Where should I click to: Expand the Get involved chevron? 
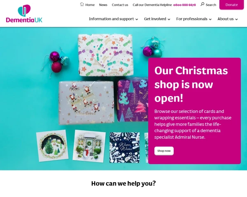coord(169,19)
